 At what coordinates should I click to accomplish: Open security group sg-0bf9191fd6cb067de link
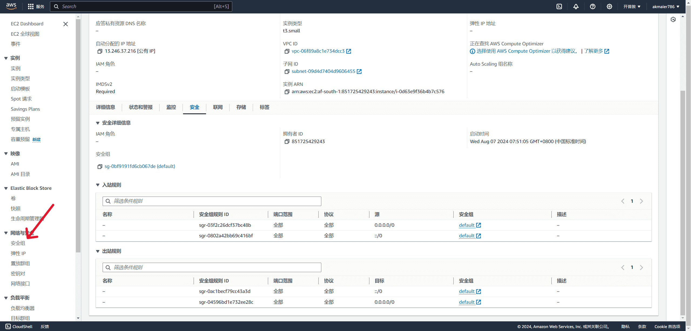(140, 166)
